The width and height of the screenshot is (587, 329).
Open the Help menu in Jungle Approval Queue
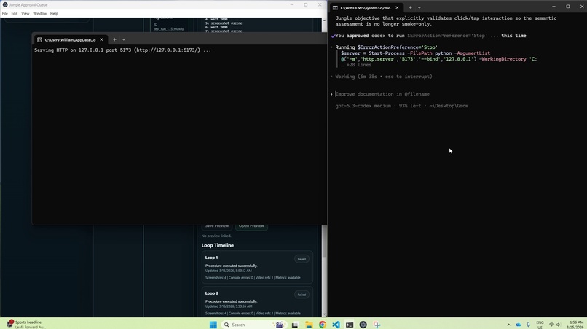coord(54,14)
